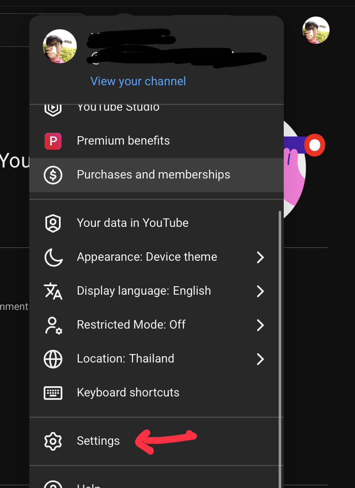
Task: Click the profile avatar in top-right corner
Action: pyautogui.click(x=316, y=30)
